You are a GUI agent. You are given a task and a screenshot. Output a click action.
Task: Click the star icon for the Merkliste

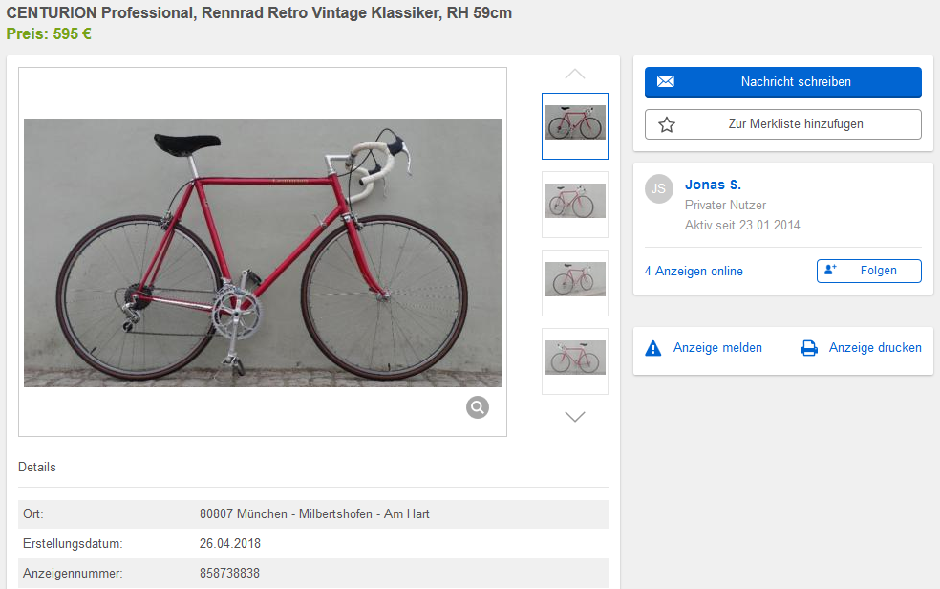[667, 124]
